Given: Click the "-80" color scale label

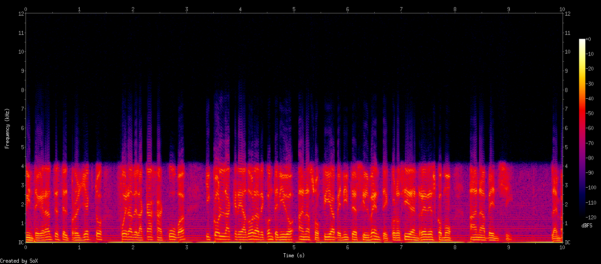Looking at the screenshot, I should [589, 158].
